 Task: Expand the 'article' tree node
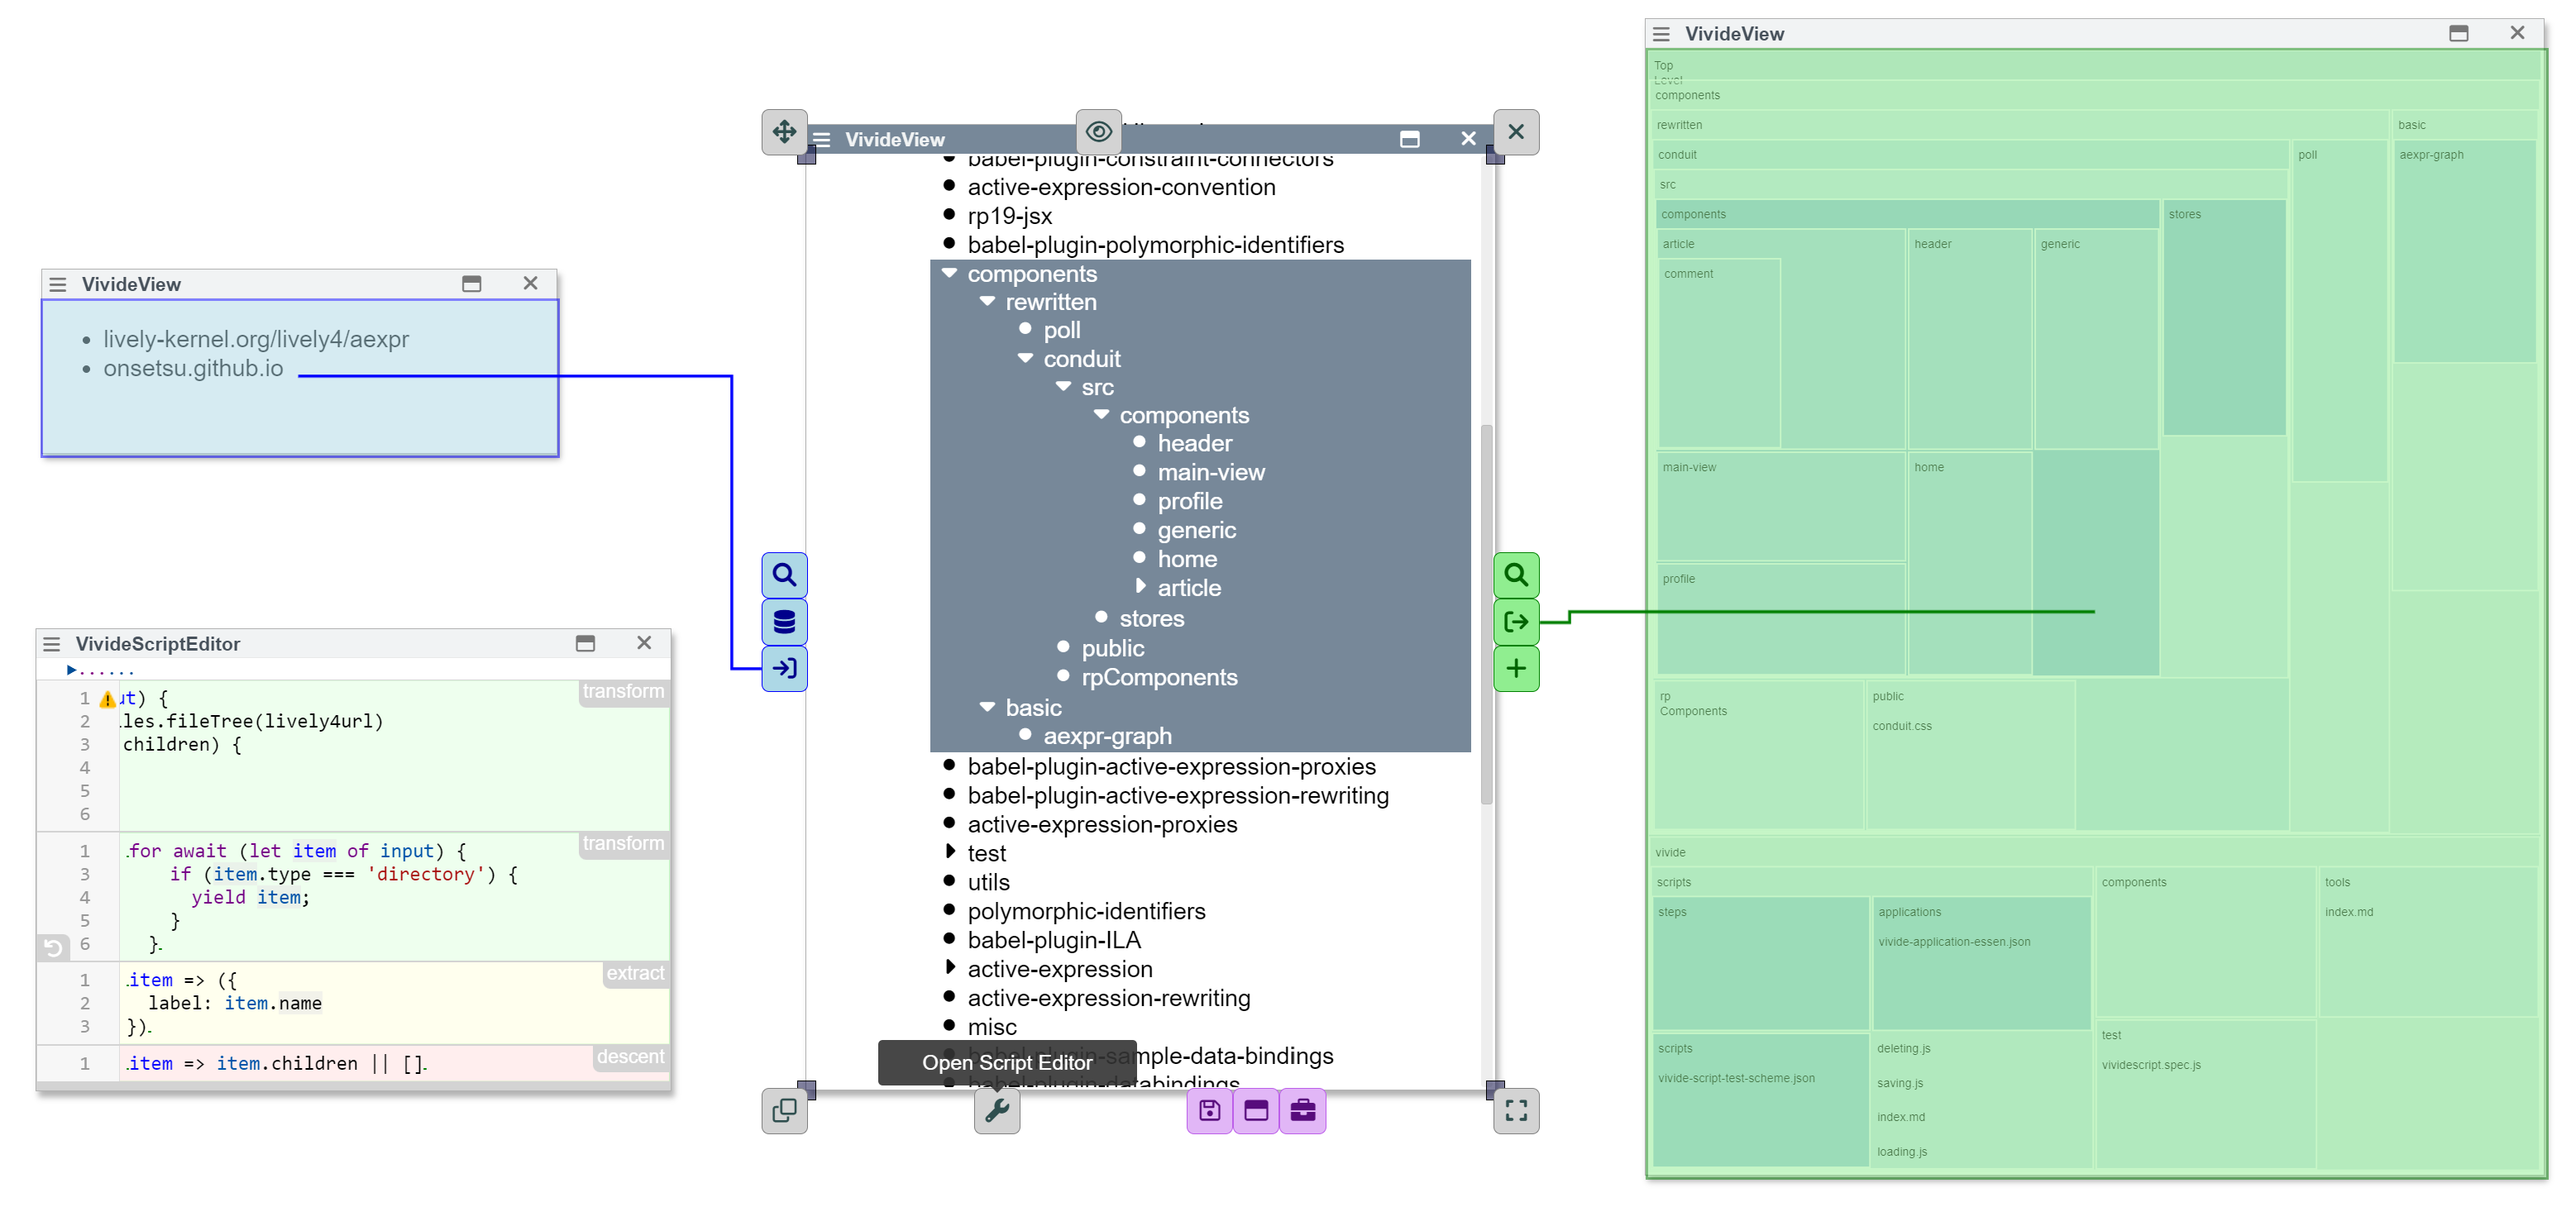pyautogui.click(x=1140, y=587)
